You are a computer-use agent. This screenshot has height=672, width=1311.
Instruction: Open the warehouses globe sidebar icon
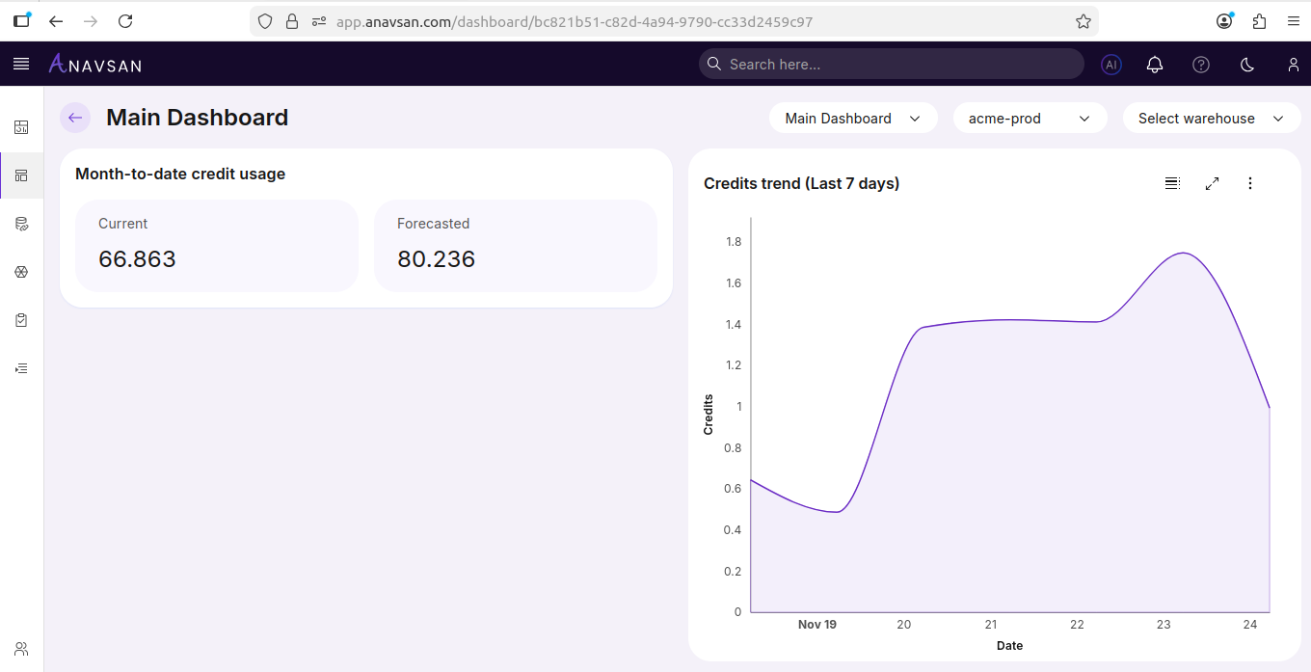pos(21,272)
